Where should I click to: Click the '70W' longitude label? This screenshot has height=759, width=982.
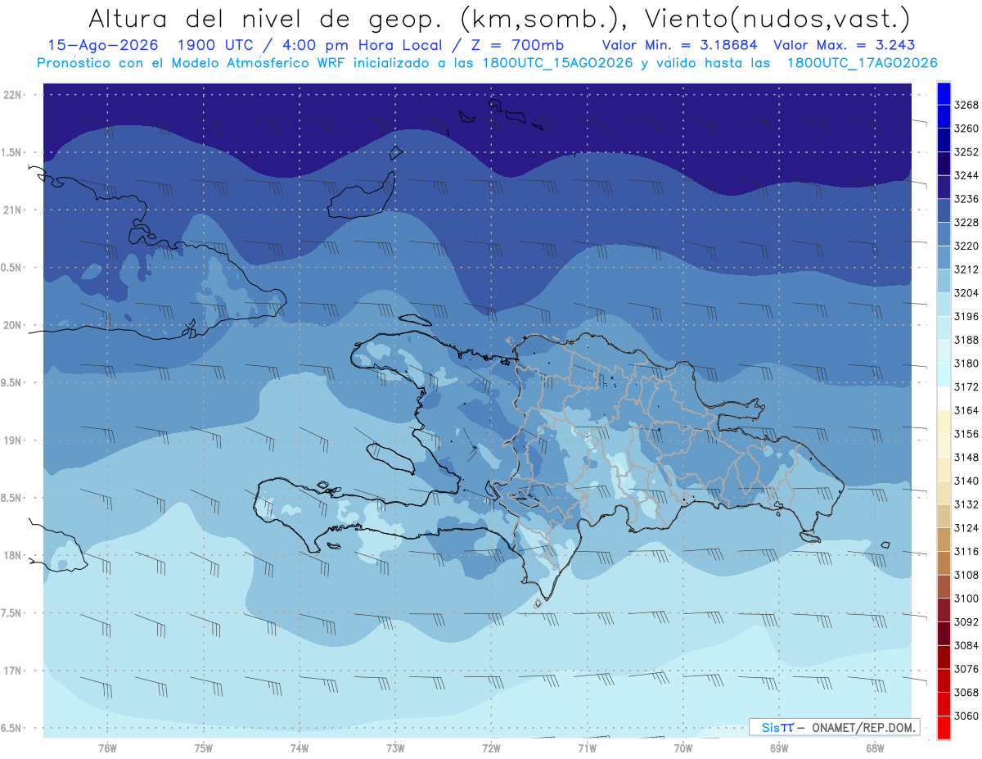[x=683, y=748]
